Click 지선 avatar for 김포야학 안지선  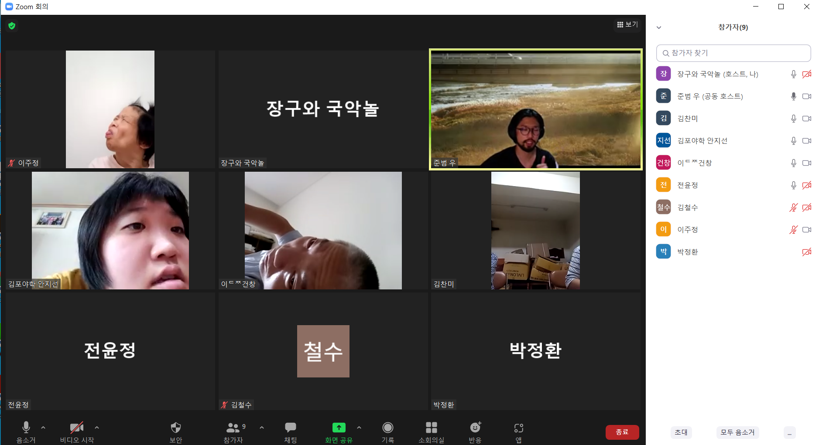point(664,140)
